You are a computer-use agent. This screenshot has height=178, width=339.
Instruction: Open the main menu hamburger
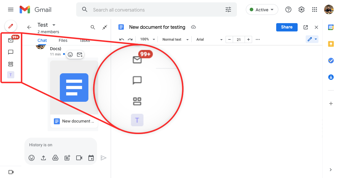coord(11,9)
